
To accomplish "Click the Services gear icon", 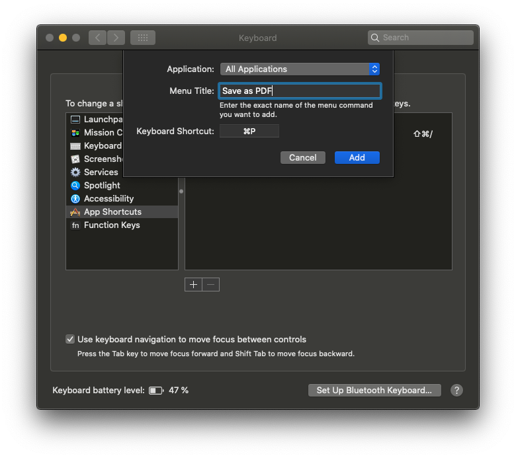I will point(75,172).
